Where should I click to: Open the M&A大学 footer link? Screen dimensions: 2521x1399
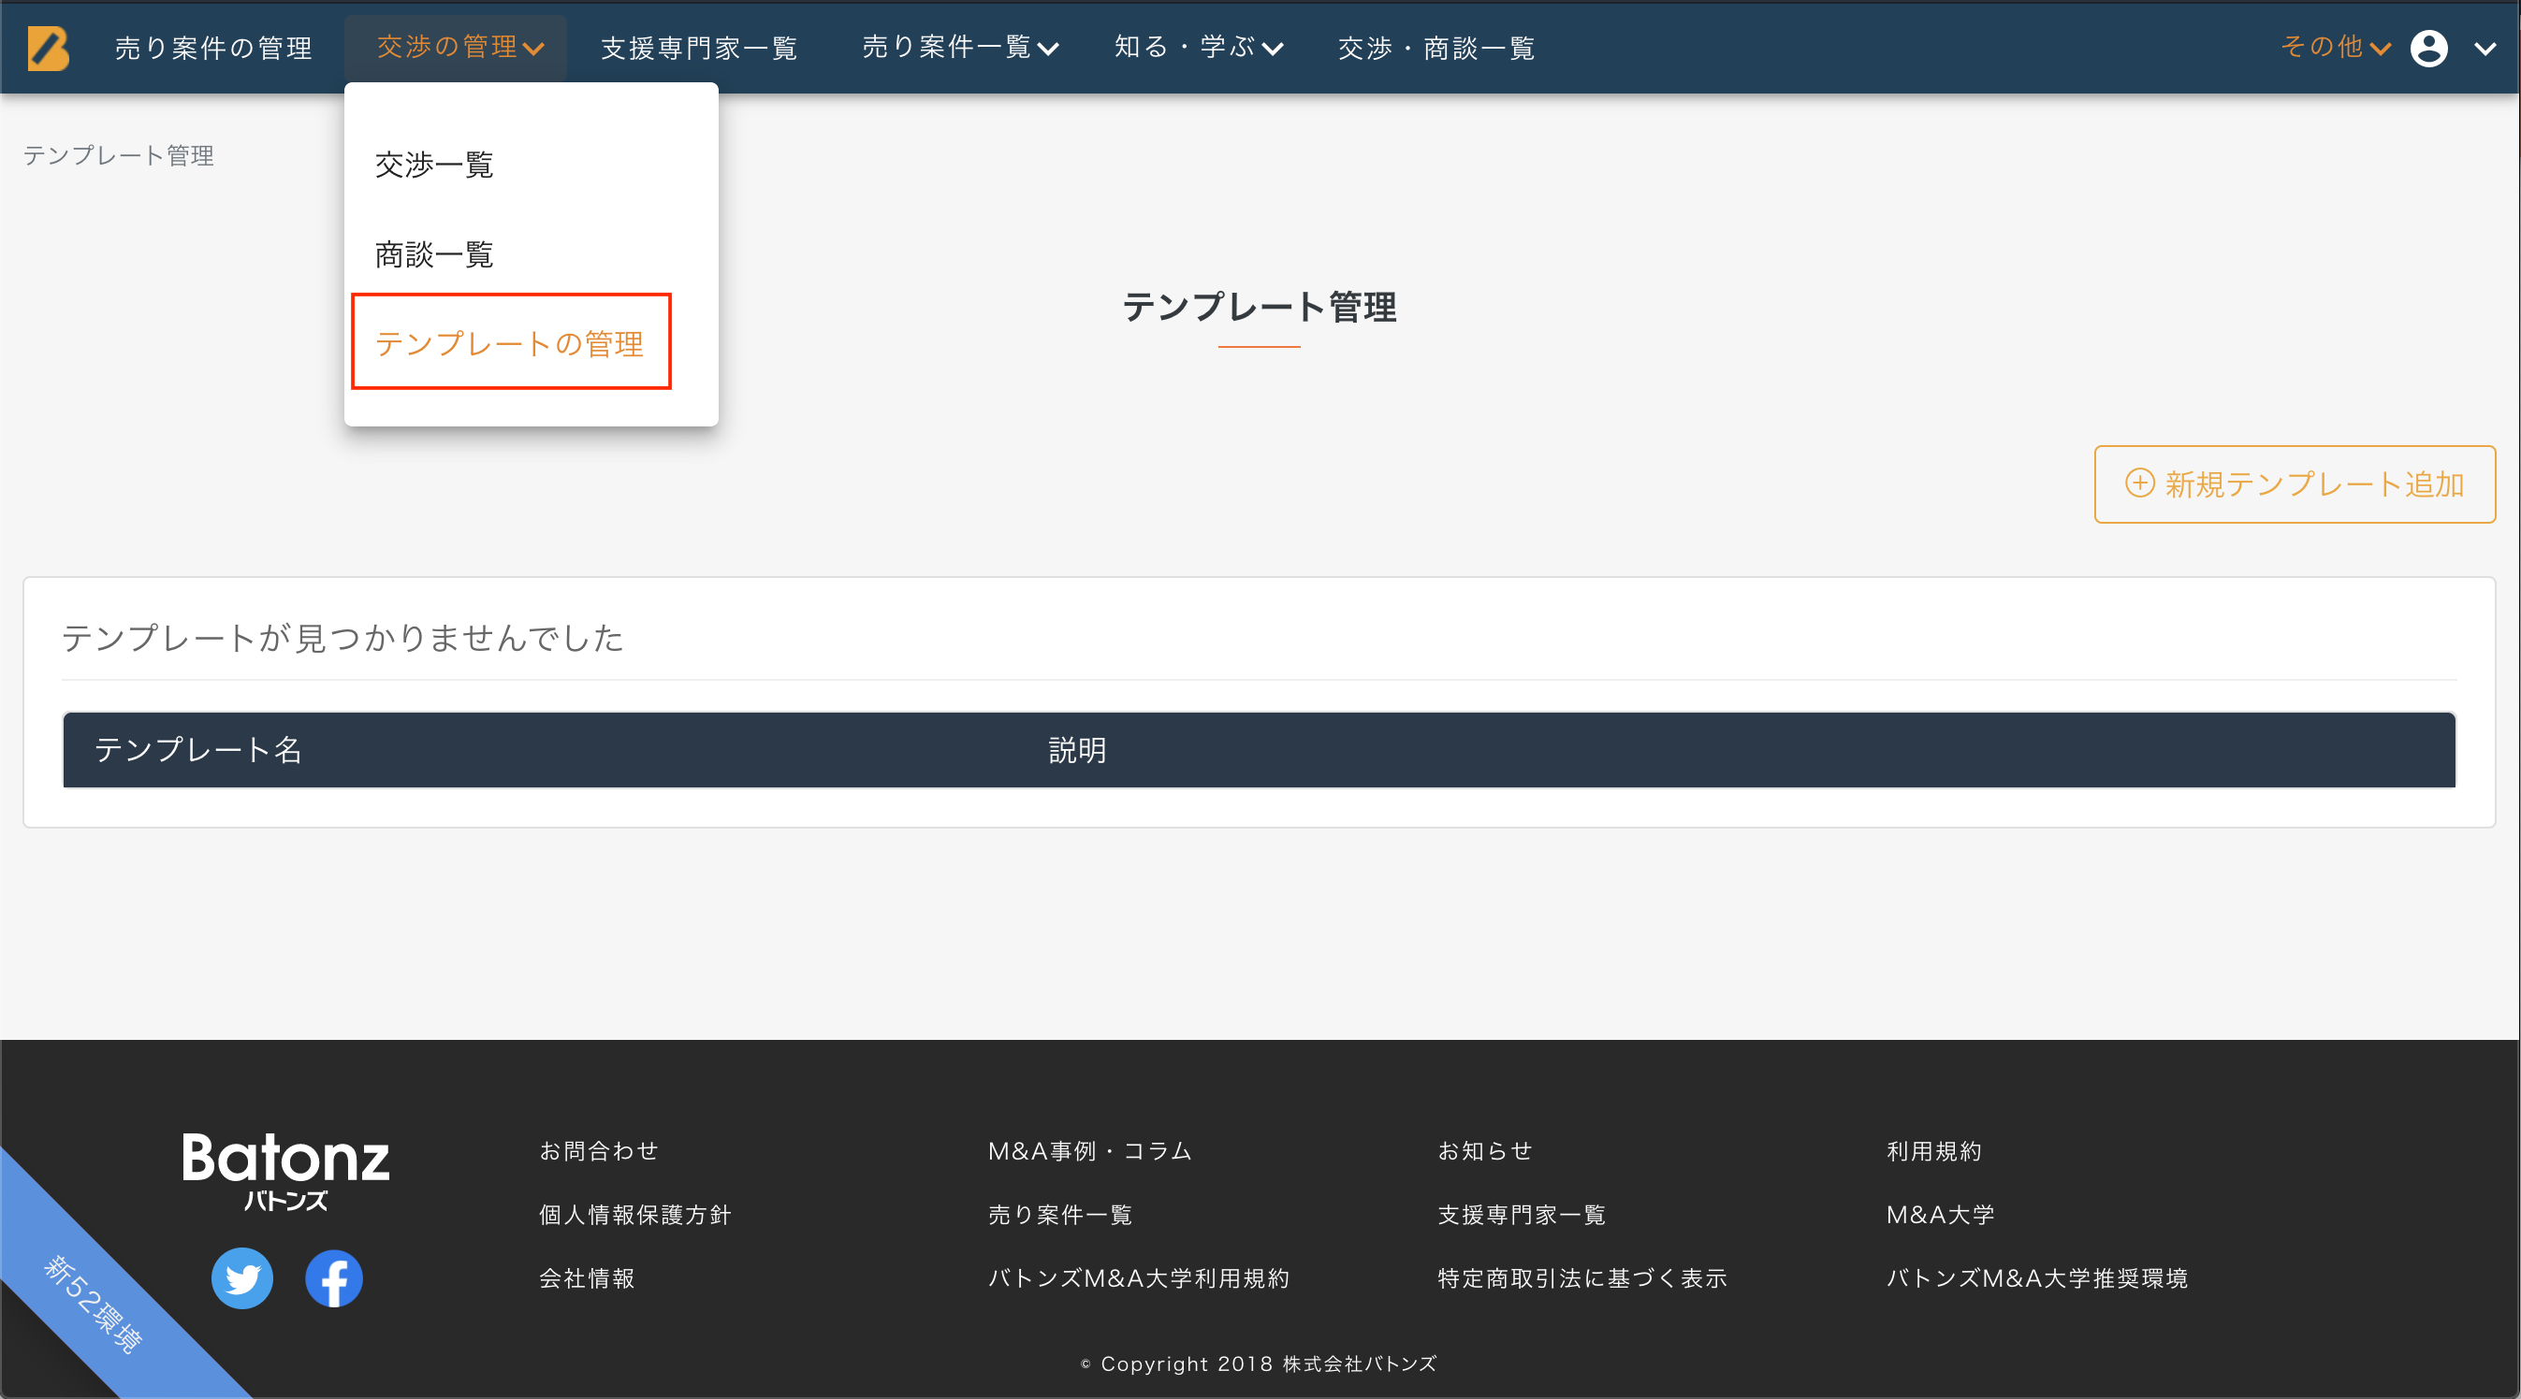pyautogui.click(x=1940, y=1215)
